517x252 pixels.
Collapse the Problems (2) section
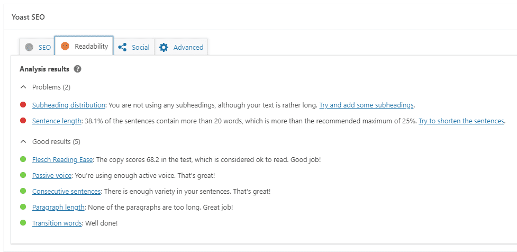tap(45, 87)
